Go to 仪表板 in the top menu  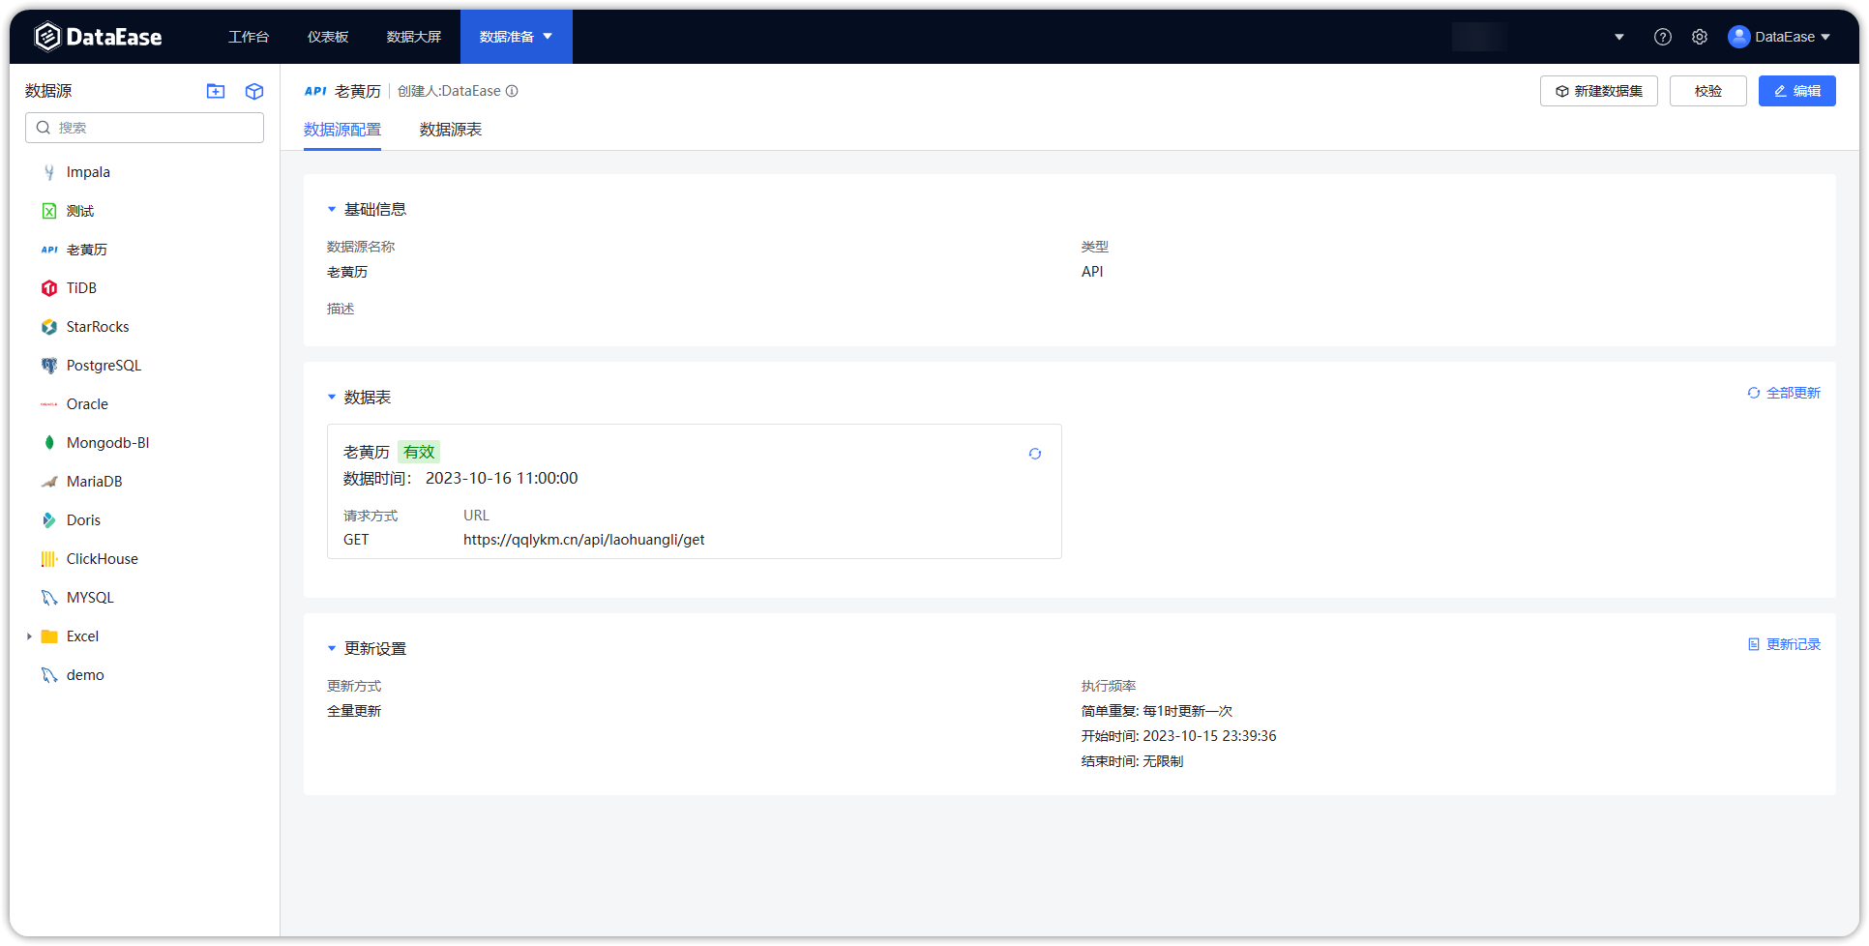(327, 36)
